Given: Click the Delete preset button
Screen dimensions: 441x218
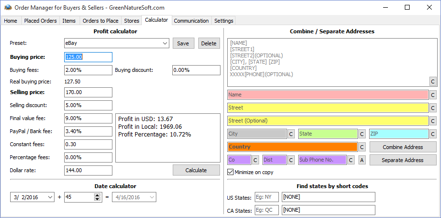Looking at the screenshot, I should 209,43.
